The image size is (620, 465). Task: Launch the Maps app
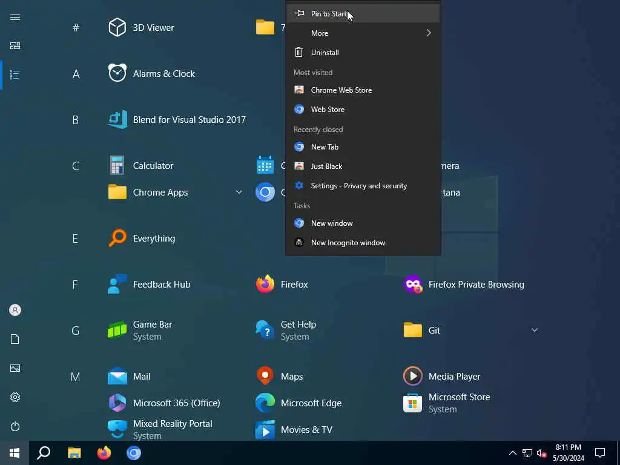point(280,377)
